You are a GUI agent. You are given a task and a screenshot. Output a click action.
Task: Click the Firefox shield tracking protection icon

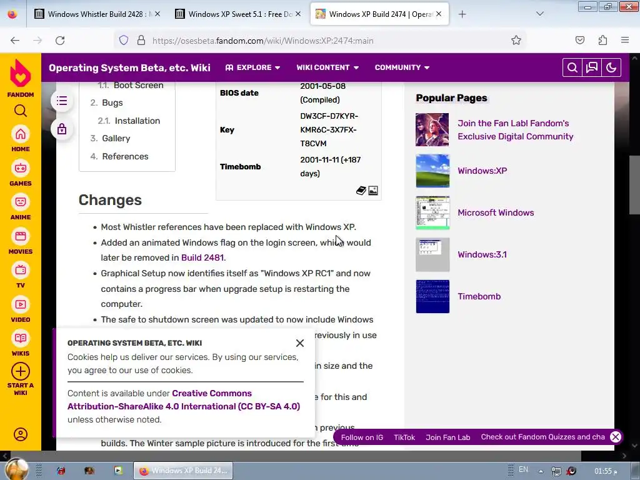pyautogui.click(x=124, y=41)
